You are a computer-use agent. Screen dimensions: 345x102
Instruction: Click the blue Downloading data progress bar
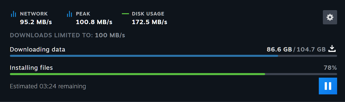144,56
